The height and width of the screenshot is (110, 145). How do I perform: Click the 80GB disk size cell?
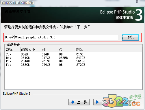tap(24, 54)
